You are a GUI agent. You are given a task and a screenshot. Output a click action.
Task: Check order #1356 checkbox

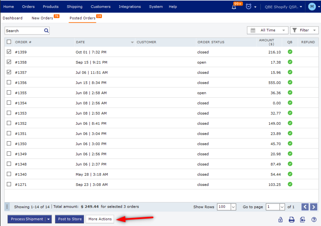9,82
